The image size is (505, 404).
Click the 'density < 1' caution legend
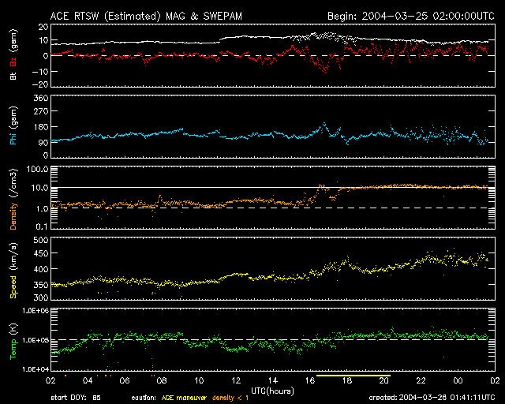(230, 398)
